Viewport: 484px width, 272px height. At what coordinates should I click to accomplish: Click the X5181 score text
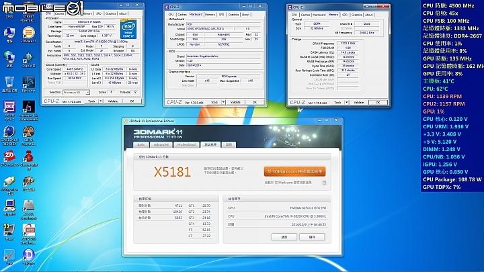click(x=172, y=172)
